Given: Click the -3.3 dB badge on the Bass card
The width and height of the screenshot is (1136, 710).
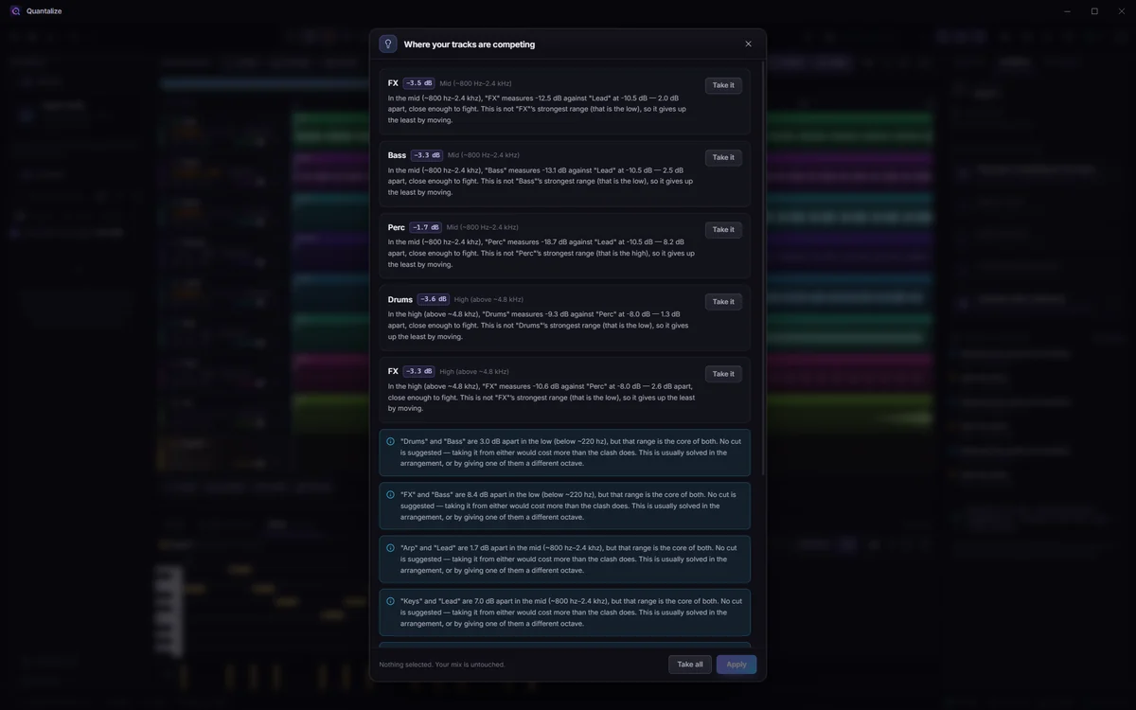Looking at the screenshot, I should 427,155.
